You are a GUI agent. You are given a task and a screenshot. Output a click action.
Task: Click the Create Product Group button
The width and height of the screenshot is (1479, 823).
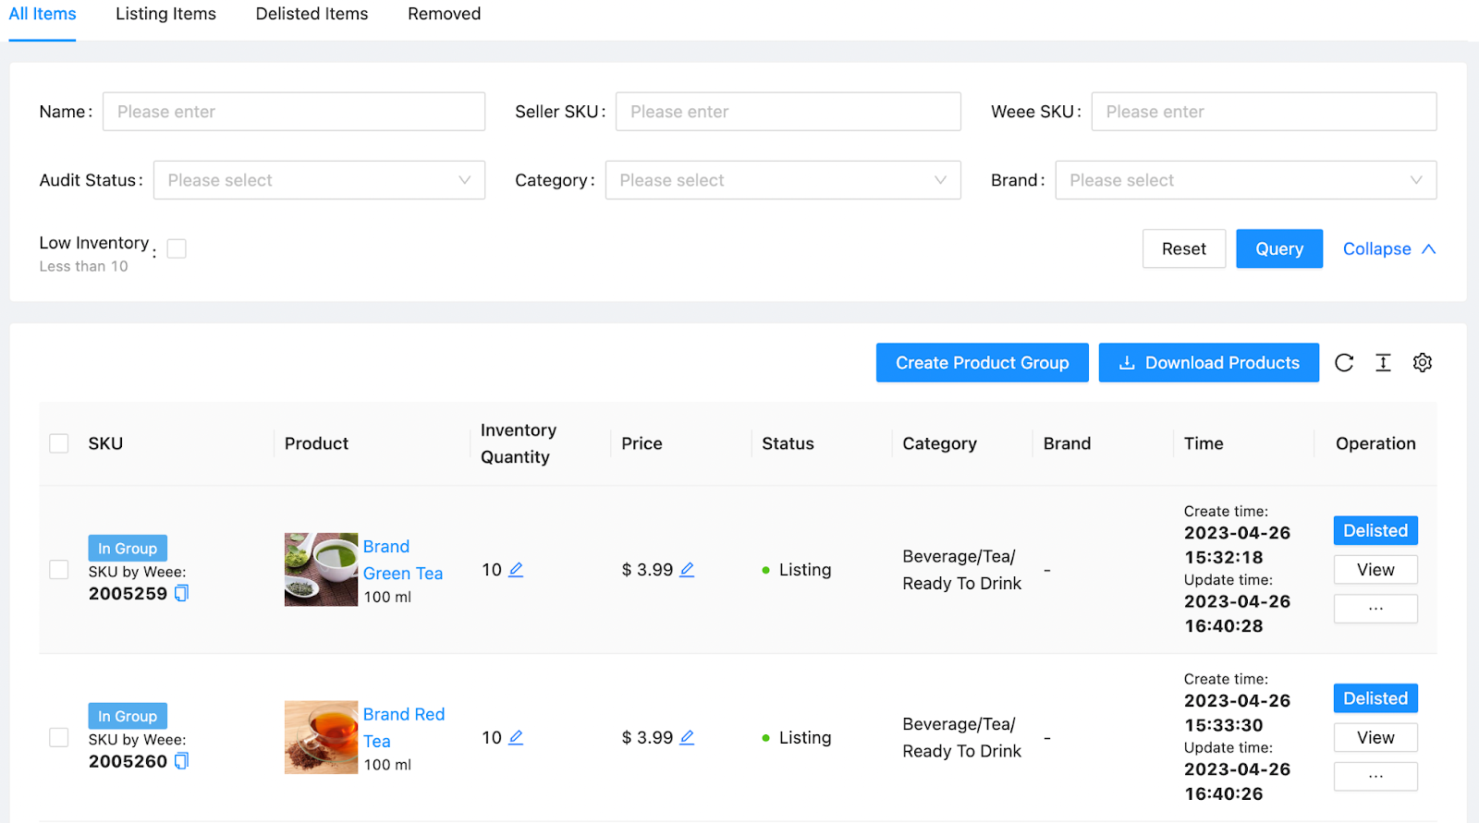(982, 363)
